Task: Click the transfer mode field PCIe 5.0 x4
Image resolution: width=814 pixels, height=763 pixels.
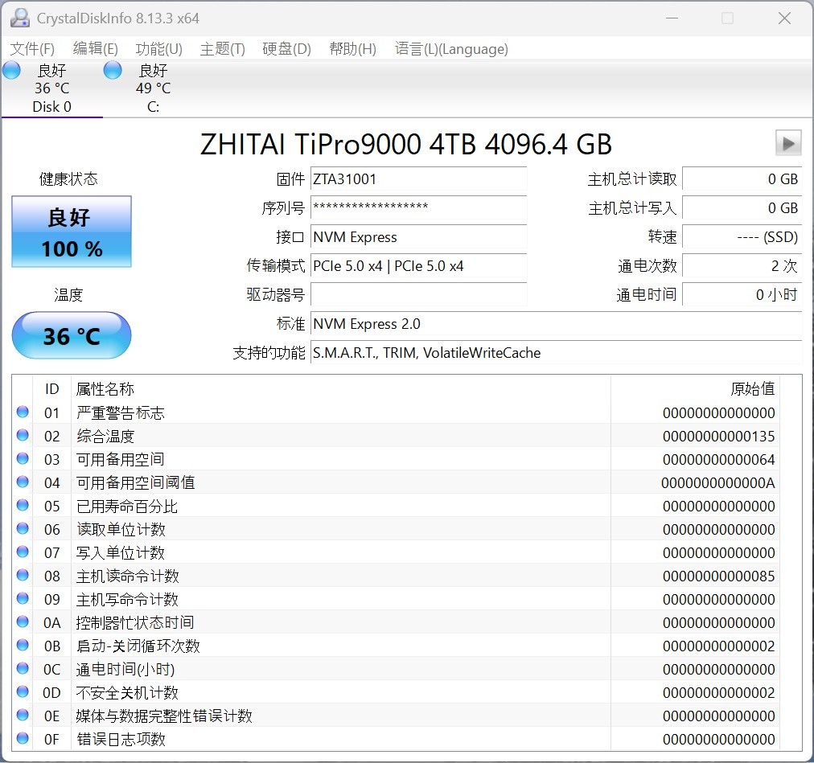Action: point(418,266)
